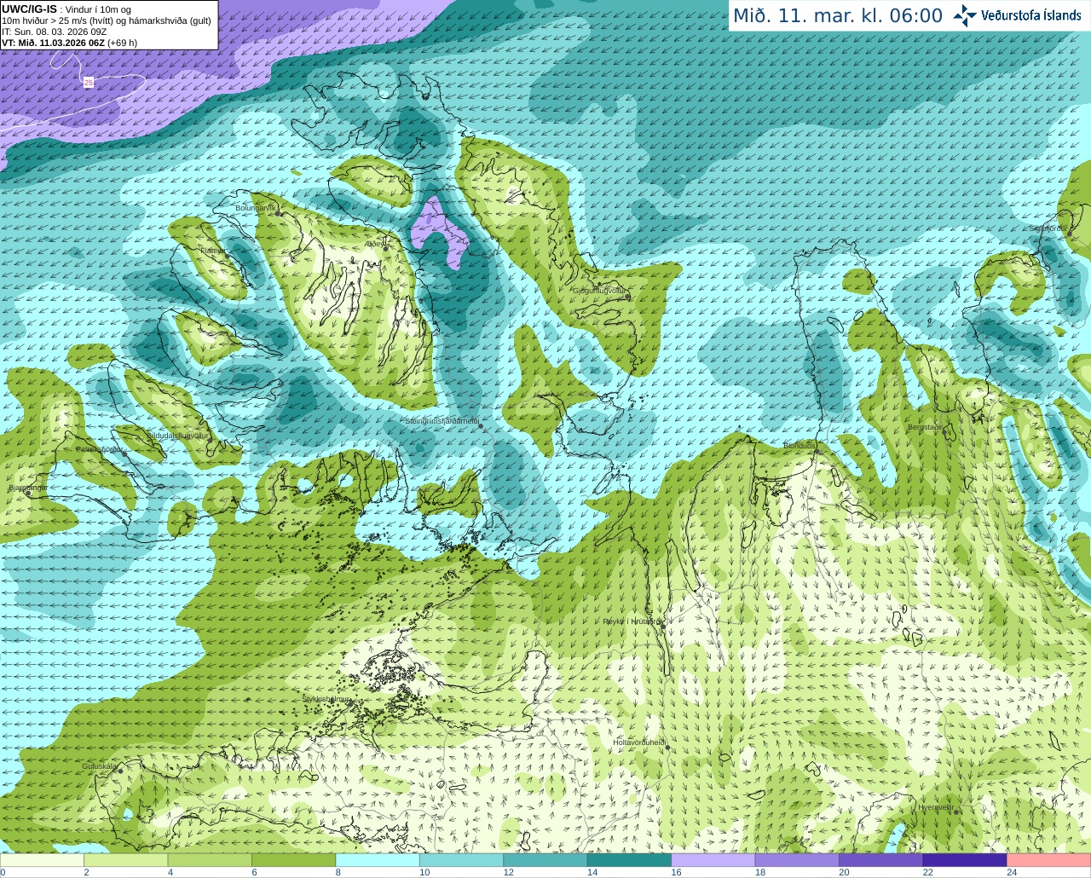The height and width of the screenshot is (878, 1091).
Task: Select the Gjögurflugvöllur station marker
Action: (x=627, y=296)
